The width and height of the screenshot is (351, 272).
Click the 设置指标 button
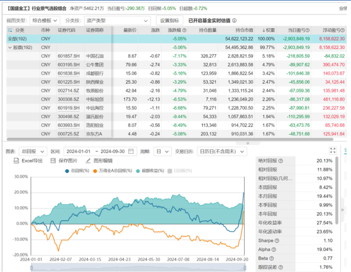[169, 21]
